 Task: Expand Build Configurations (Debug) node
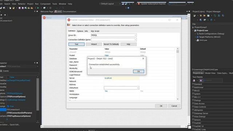pos(195,34)
